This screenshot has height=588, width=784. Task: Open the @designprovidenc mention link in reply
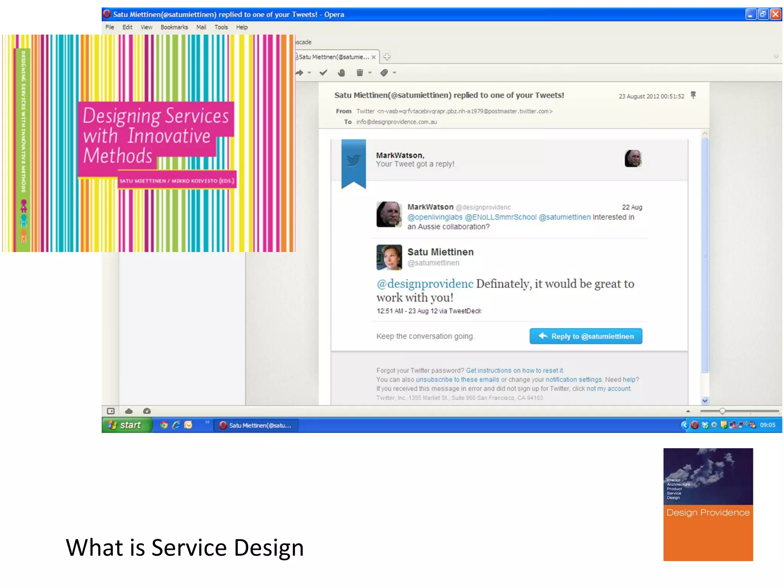425,284
